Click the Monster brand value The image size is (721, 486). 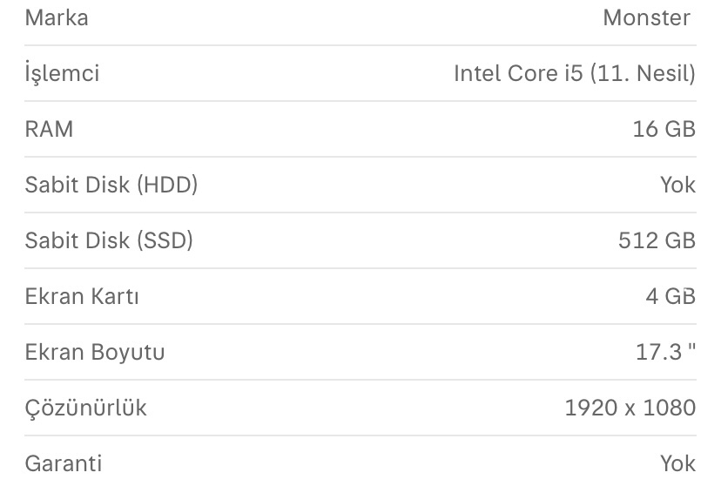646,18
